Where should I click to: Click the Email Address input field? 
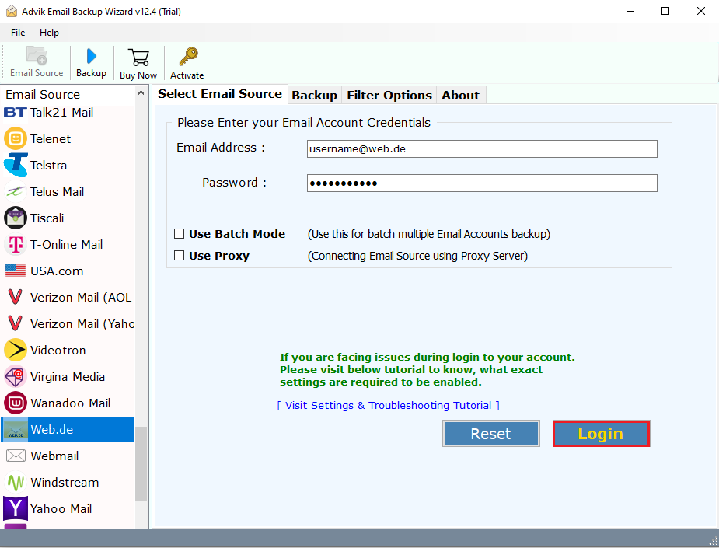pos(482,148)
